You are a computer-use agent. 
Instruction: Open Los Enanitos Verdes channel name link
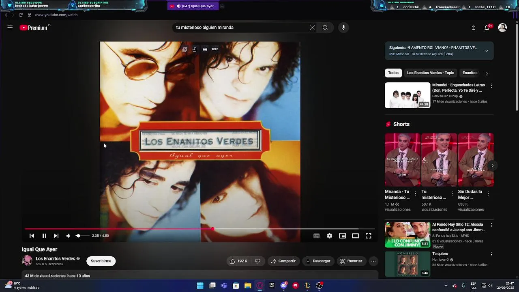56,258
